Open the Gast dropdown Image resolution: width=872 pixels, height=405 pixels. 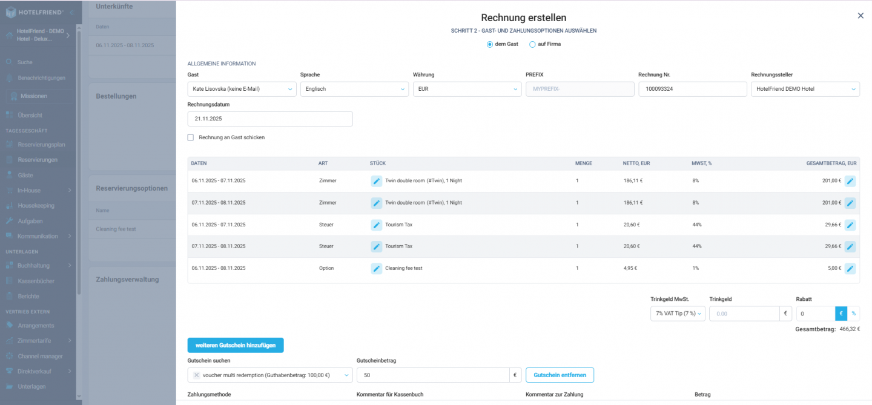pyautogui.click(x=242, y=89)
